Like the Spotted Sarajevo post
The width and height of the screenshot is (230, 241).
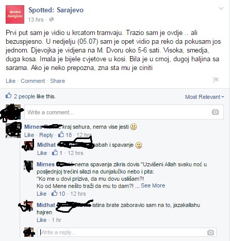coord(11,81)
